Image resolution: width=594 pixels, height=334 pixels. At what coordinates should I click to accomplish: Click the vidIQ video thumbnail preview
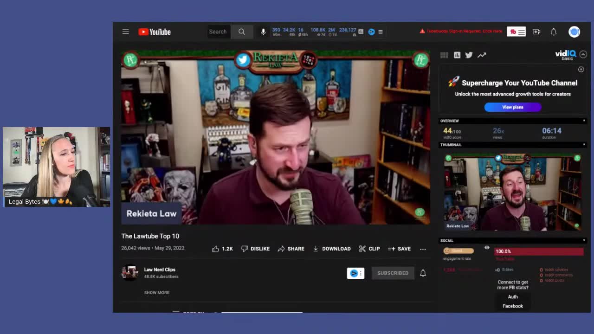[x=513, y=192]
